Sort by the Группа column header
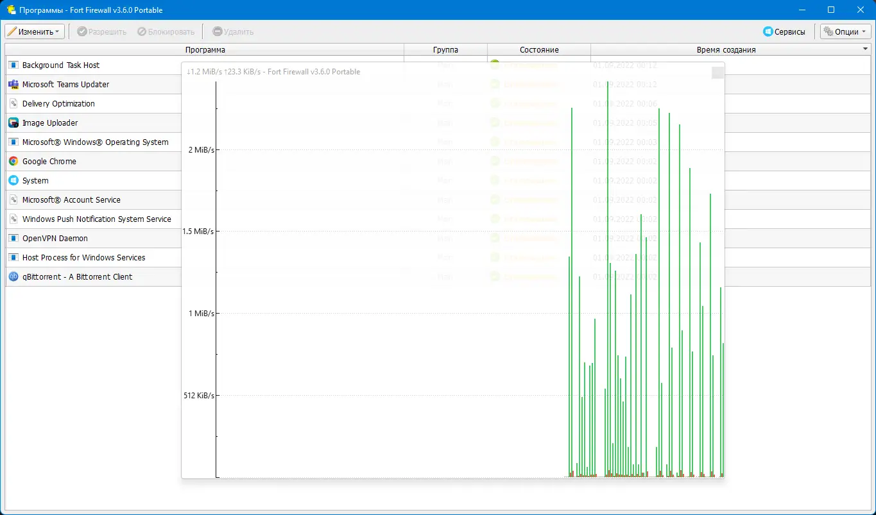876x515 pixels. point(445,49)
